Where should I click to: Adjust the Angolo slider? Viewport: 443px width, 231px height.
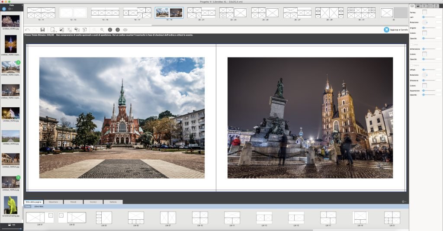[x=429, y=28]
